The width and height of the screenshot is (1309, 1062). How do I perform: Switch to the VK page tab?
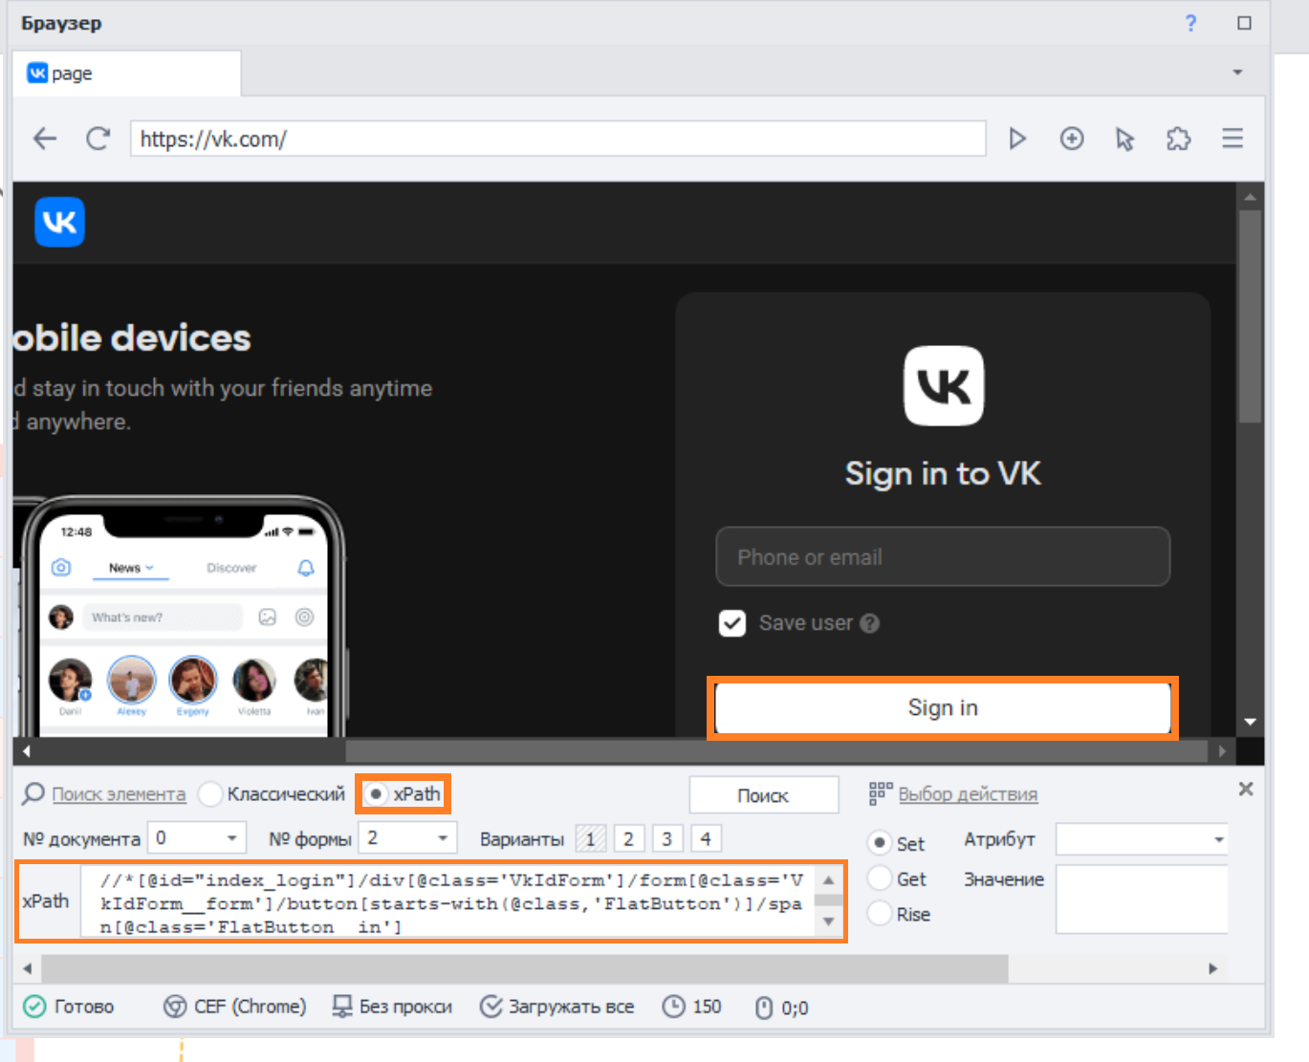click(x=126, y=74)
